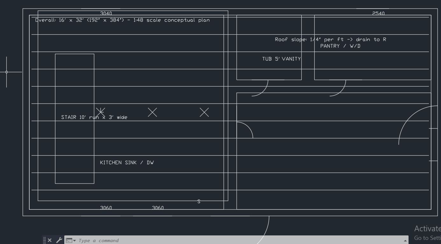This screenshot has width=441, height=244.
Task: Select the 'KITCHEN SINK / DW' text label
Action: click(x=127, y=163)
